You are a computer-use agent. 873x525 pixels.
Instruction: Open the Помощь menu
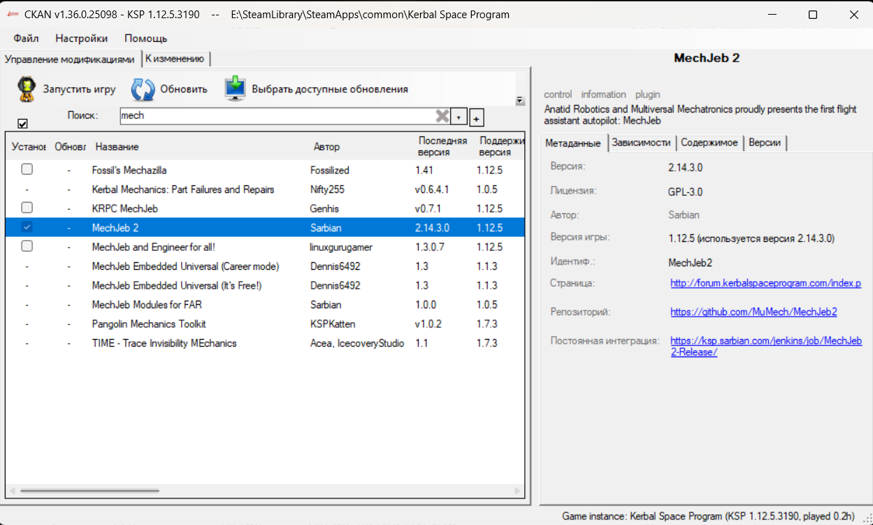[145, 38]
